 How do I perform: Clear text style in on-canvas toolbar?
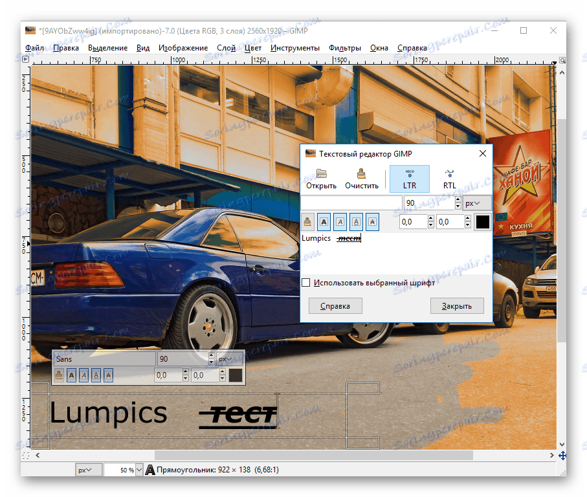pyautogui.click(x=59, y=375)
